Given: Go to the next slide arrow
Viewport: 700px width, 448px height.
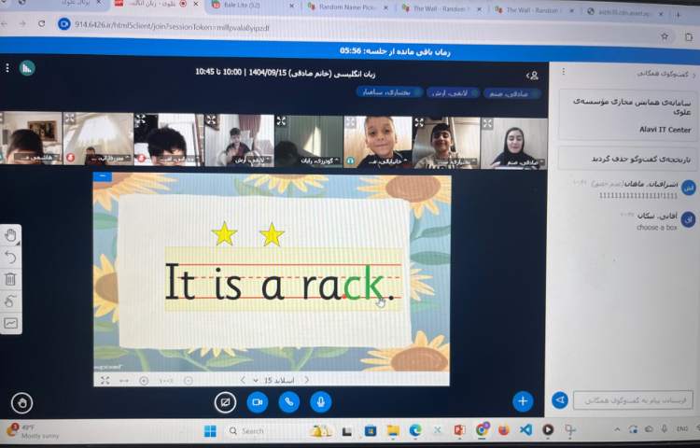Looking at the screenshot, I should tap(243, 380).
